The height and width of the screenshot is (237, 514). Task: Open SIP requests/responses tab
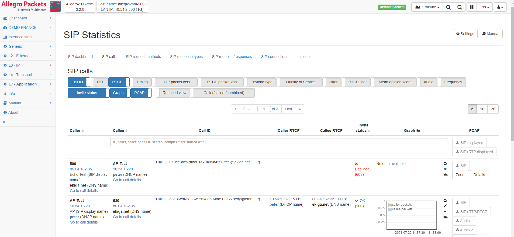click(x=232, y=57)
